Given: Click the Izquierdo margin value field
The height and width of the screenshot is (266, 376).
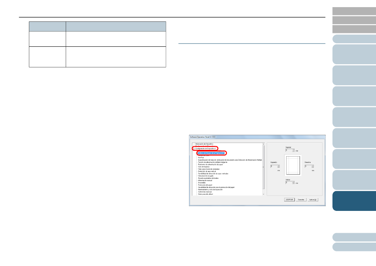Looking at the screenshot, I should pyautogui.click(x=273, y=166).
